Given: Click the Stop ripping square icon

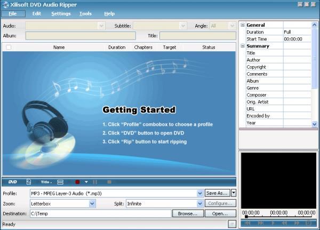Looking at the screenshot, I should coord(109,182).
